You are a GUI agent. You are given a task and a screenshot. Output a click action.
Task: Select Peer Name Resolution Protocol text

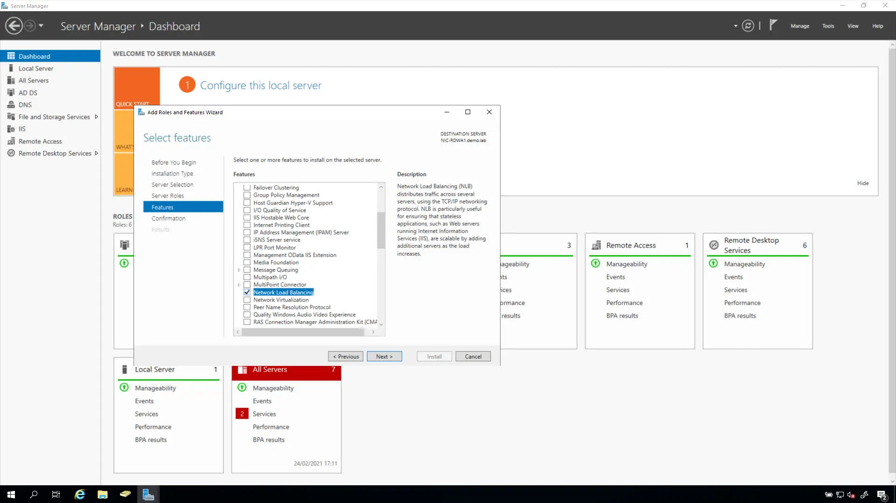click(292, 307)
